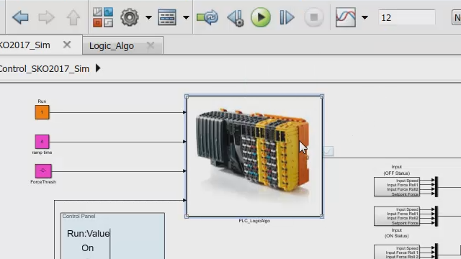Click the ForceThresh label text
The image size is (461, 259).
43,182
